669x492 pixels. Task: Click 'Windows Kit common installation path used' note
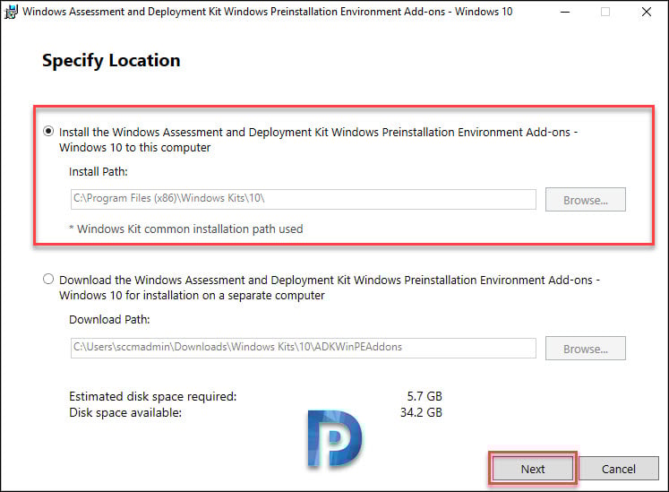186,229
